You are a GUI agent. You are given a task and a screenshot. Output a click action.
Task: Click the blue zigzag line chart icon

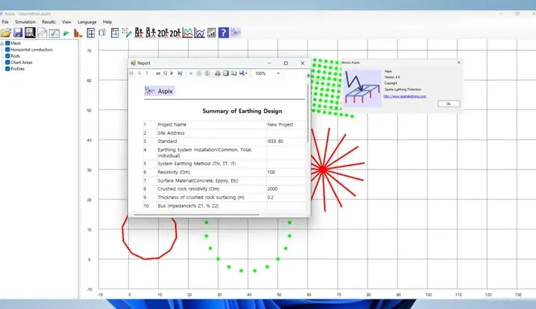coord(200,33)
